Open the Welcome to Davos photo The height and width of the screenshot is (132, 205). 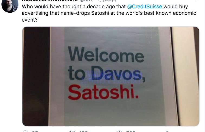pyautogui.click(x=110, y=76)
